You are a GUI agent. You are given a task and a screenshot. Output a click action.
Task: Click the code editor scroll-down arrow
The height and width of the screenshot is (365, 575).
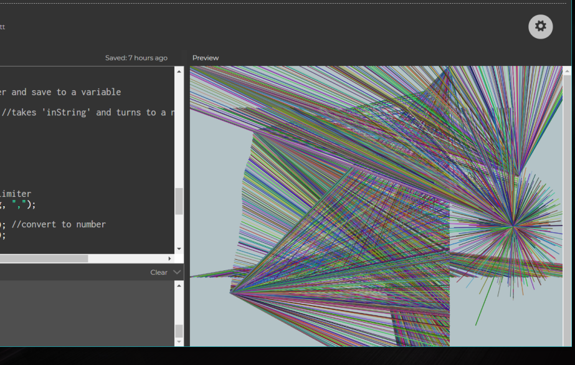[179, 249]
